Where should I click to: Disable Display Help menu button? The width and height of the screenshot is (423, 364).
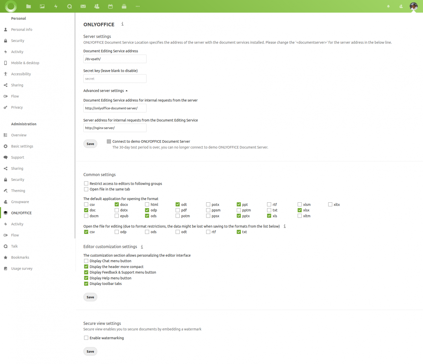(x=86, y=278)
